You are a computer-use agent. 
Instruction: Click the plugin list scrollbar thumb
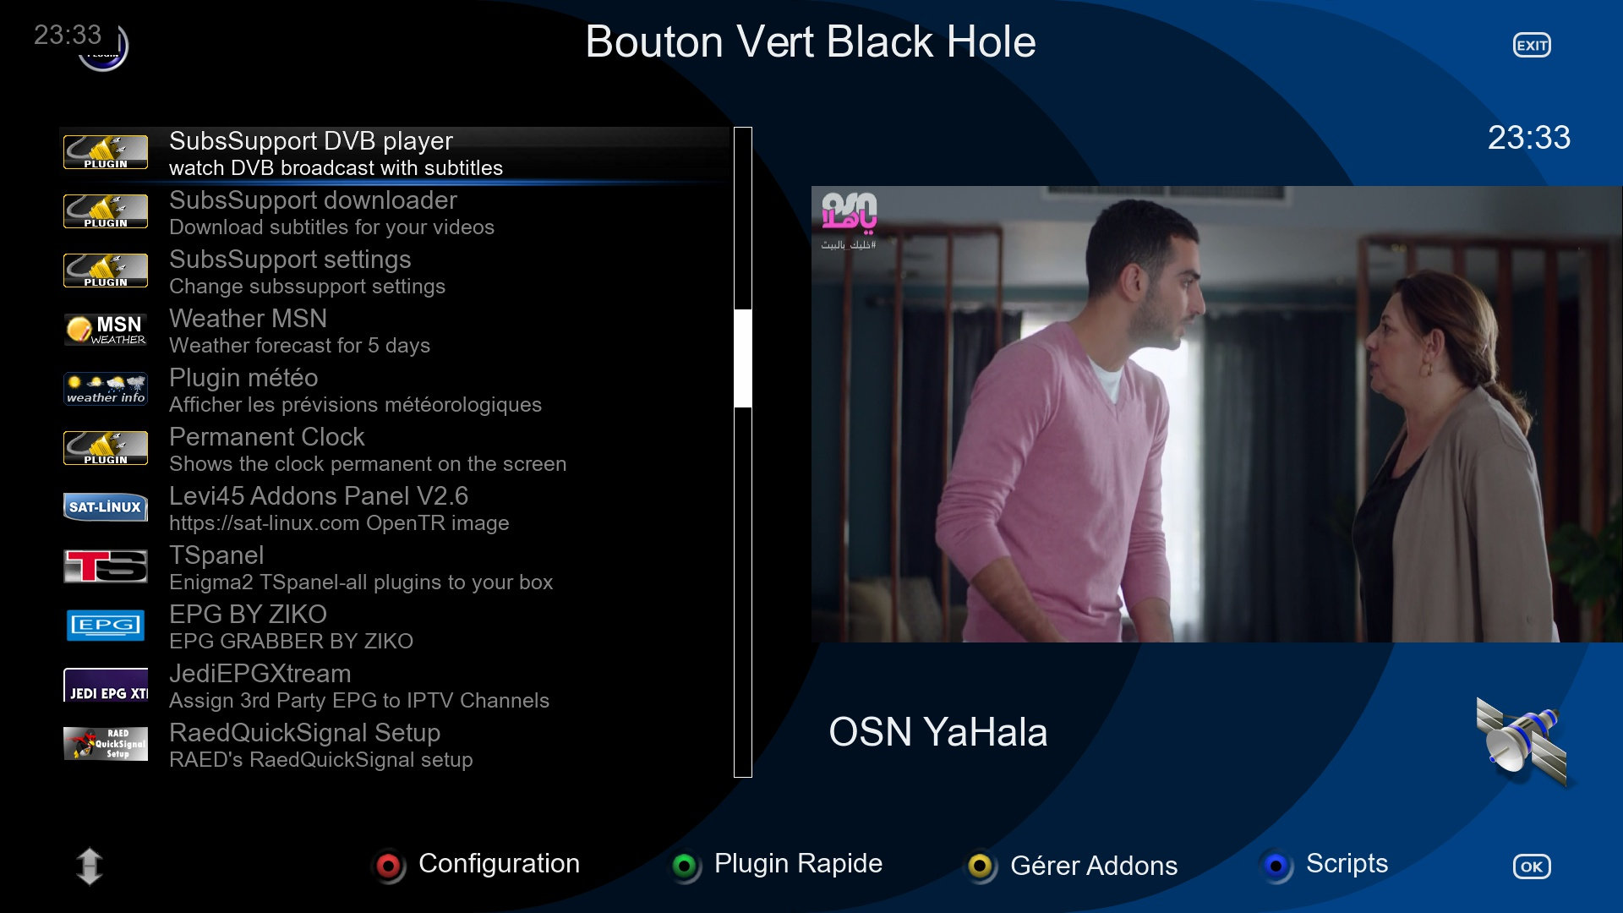click(x=743, y=358)
